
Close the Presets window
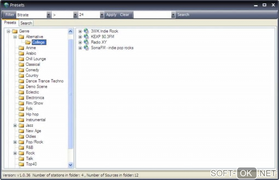[273, 5]
